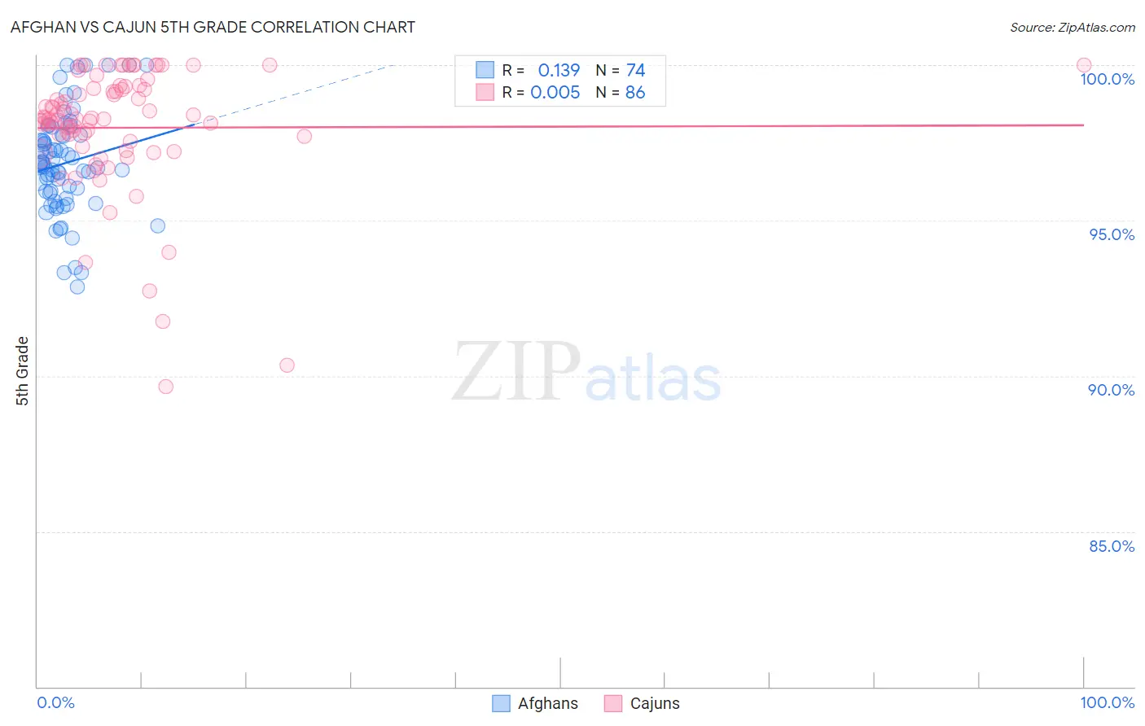This screenshot has width=1145, height=726.
Task: Click the 5th Grade axis title
Action: (22, 371)
